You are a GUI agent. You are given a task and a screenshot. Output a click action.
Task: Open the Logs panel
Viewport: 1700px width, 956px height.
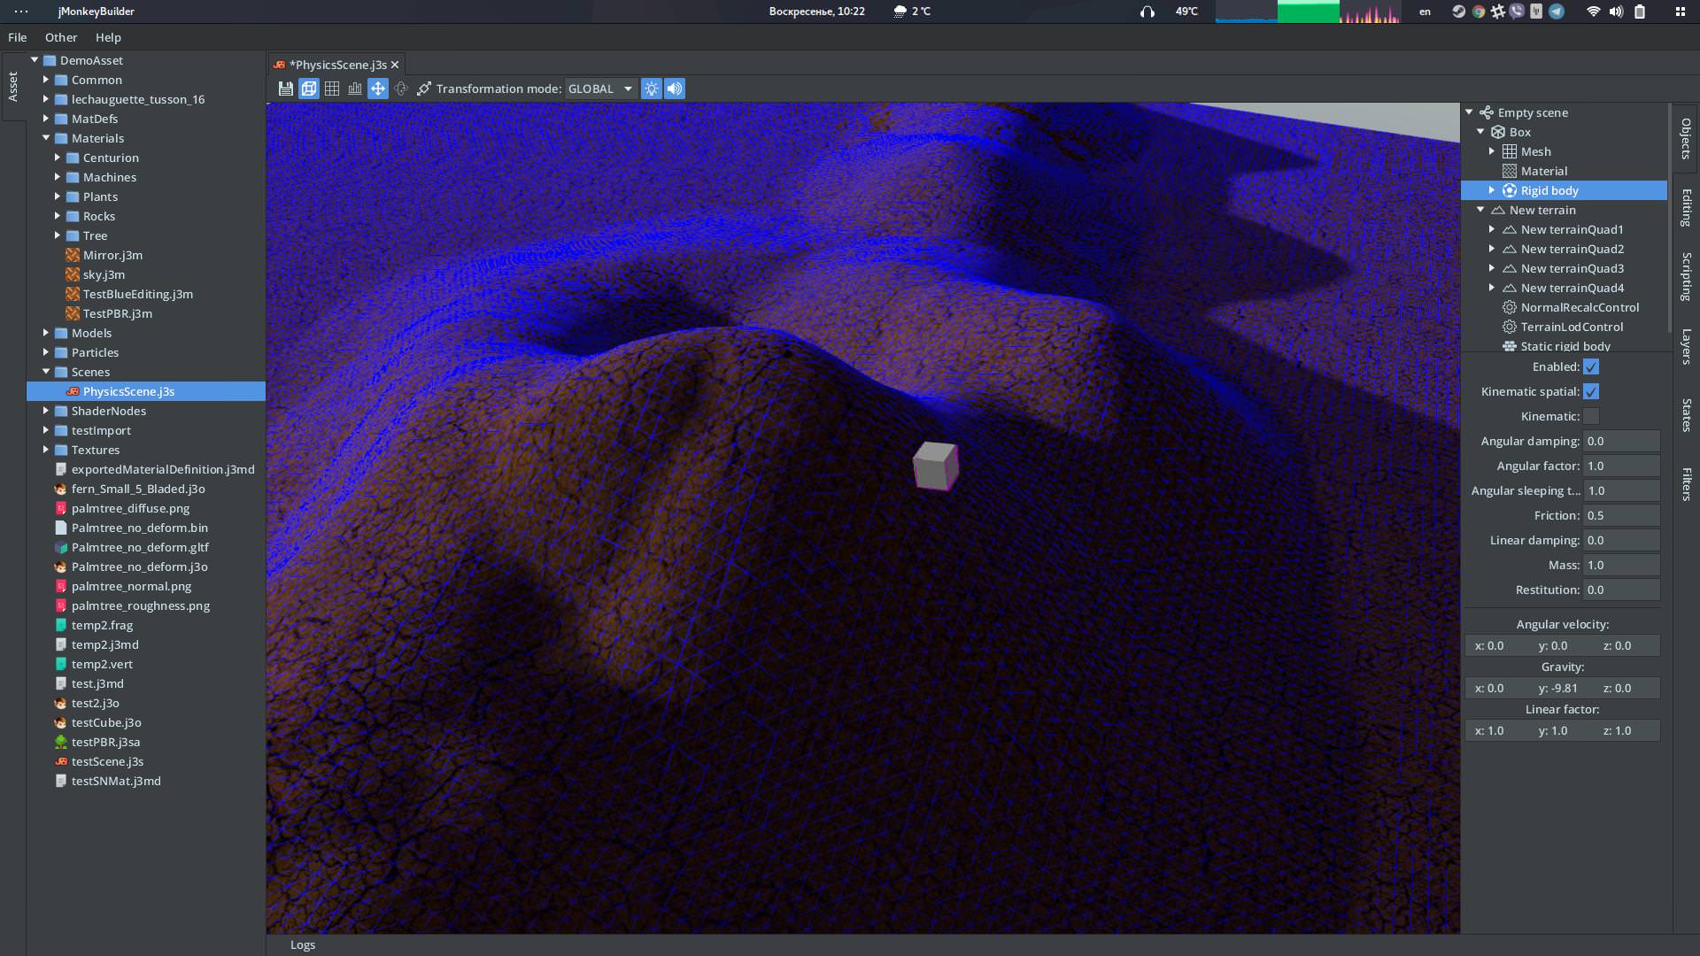(x=303, y=944)
